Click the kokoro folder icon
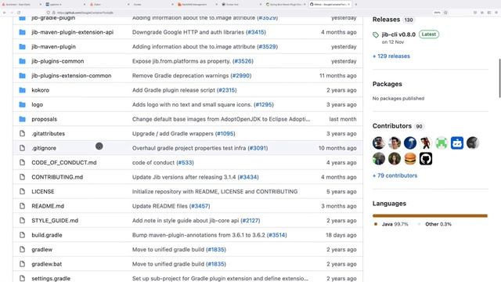Screen dimensions: 501x282 click(x=22, y=90)
